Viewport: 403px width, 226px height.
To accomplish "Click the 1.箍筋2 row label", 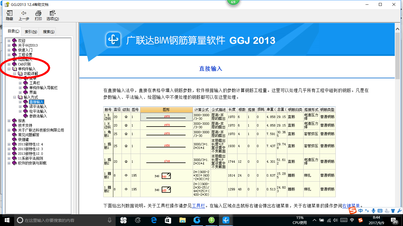I will pos(108,189).
